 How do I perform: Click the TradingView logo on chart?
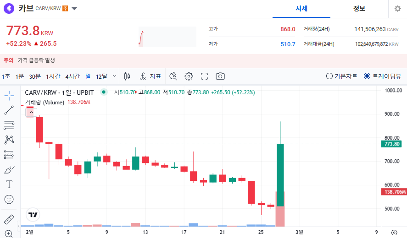point(33,215)
